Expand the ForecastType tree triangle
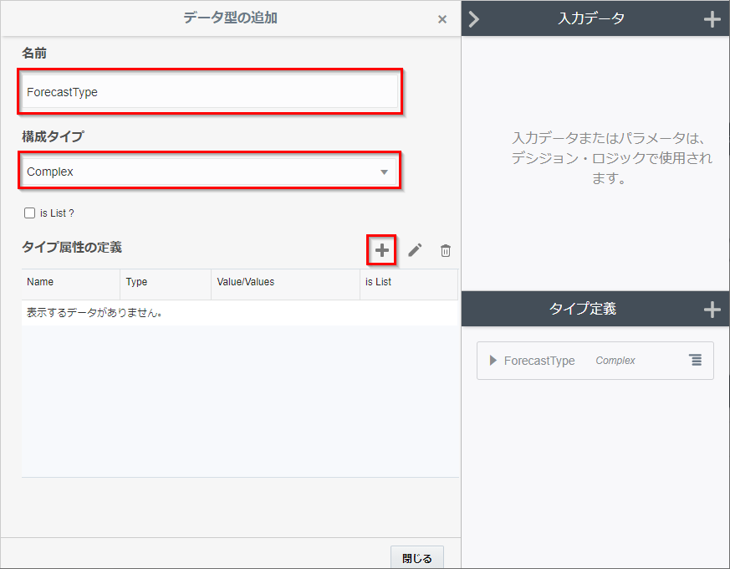The image size is (730, 569). 493,361
